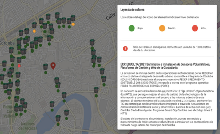Click the "Vallellano" park label on the map
220x134 pixels.
12,116
